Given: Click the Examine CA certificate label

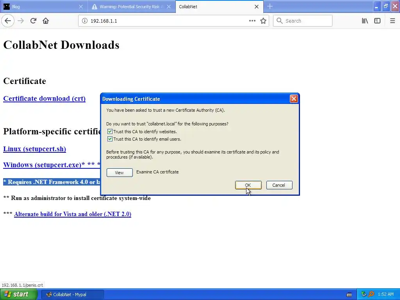Looking at the screenshot, I should pyautogui.click(x=157, y=172).
